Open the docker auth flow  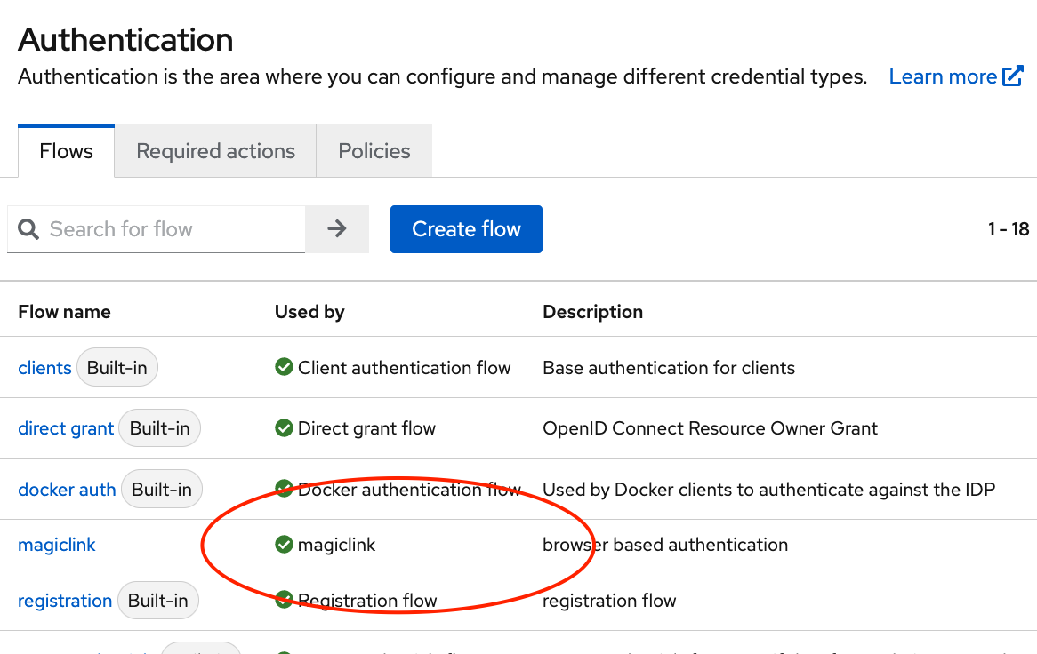coord(67,488)
